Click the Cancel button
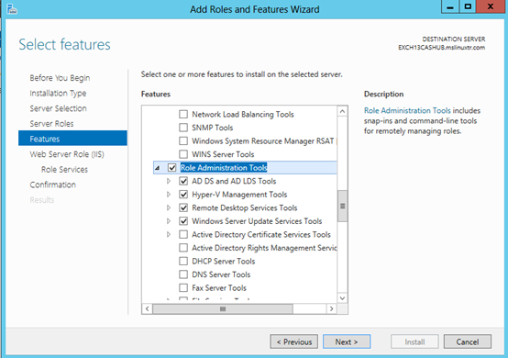The image size is (508, 358). 468,341
